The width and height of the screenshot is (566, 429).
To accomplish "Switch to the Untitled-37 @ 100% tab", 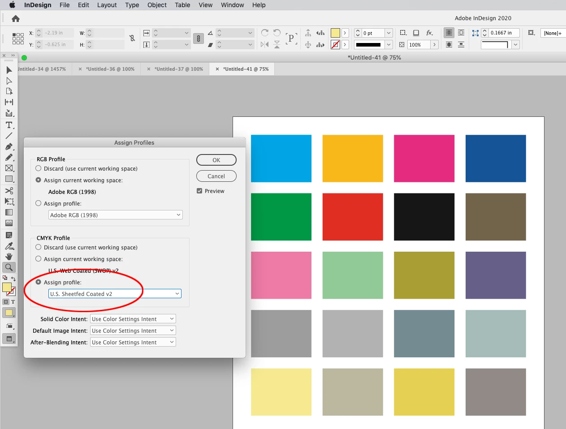I will (x=179, y=69).
